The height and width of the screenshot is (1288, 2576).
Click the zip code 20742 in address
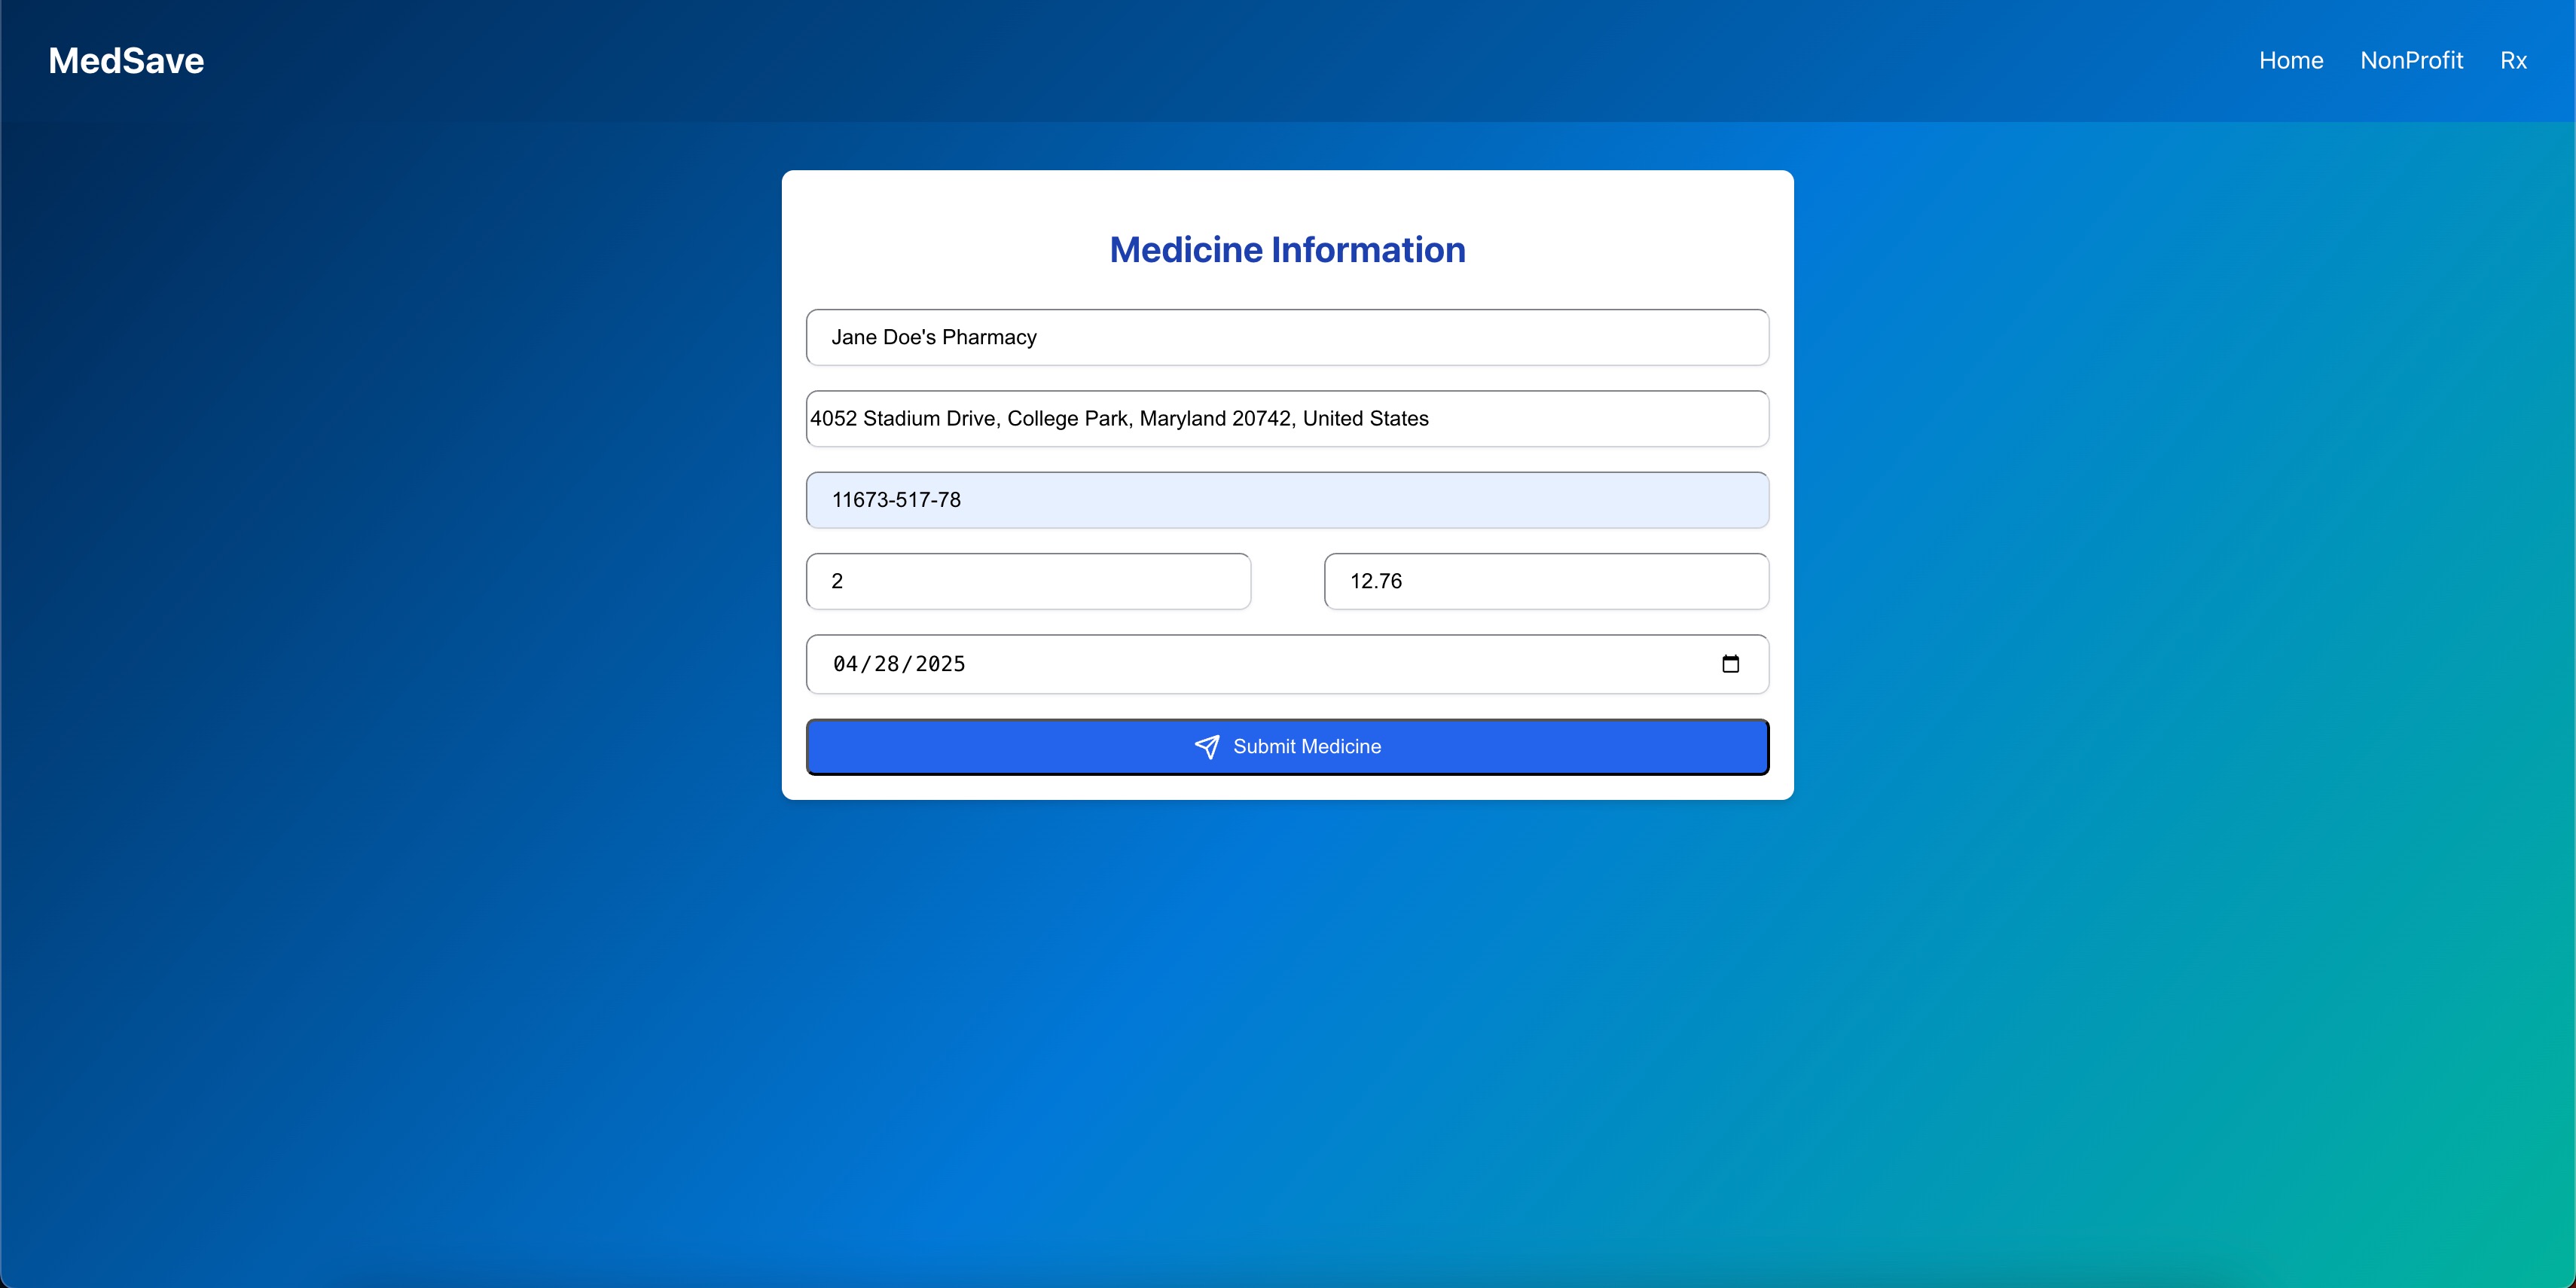(x=1262, y=419)
